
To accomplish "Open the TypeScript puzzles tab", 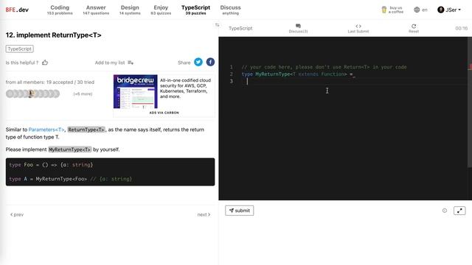I will tap(195, 10).
